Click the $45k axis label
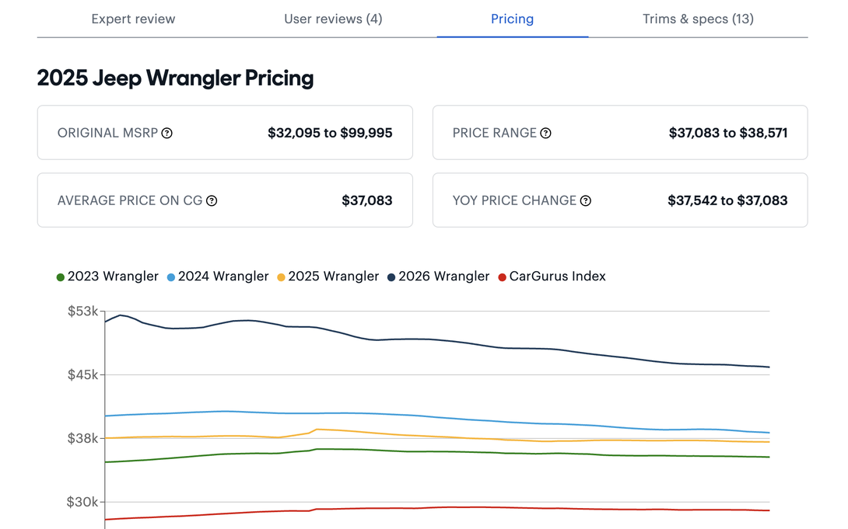The image size is (848, 529). [82, 374]
